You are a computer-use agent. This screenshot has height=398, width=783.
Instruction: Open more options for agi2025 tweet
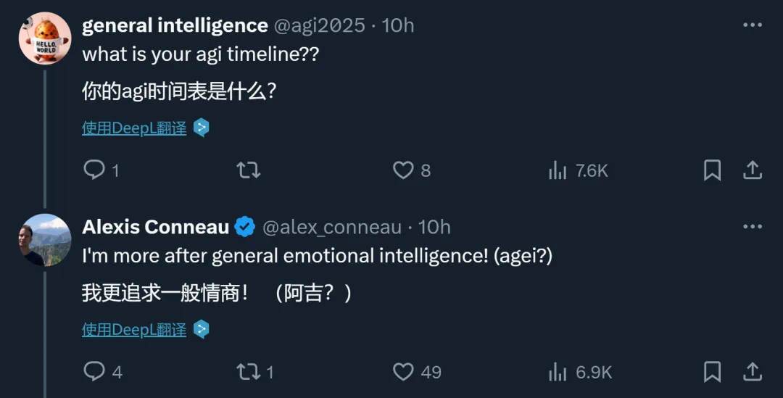(x=753, y=25)
